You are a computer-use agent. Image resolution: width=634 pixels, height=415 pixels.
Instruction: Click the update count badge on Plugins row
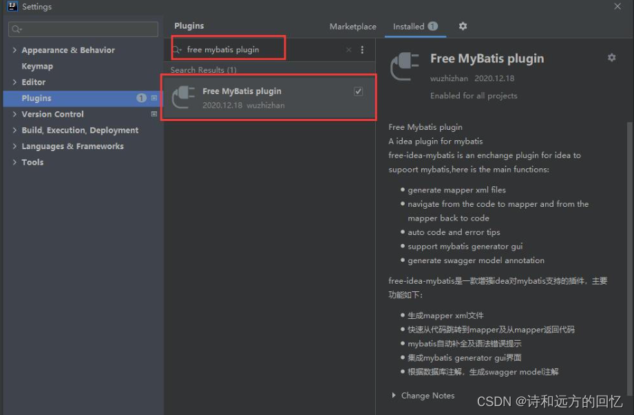pyautogui.click(x=141, y=98)
